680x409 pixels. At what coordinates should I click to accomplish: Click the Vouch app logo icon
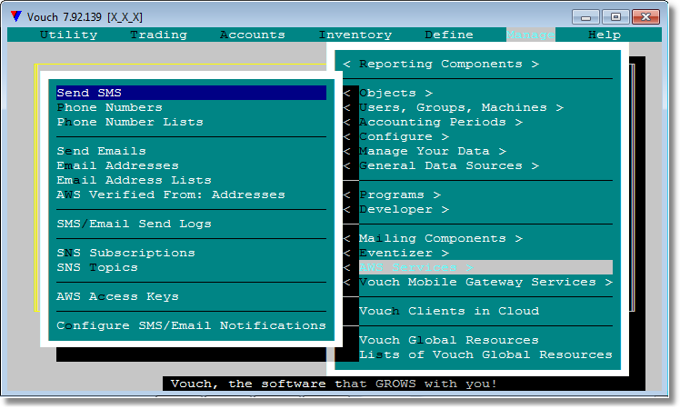pyautogui.click(x=16, y=16)
